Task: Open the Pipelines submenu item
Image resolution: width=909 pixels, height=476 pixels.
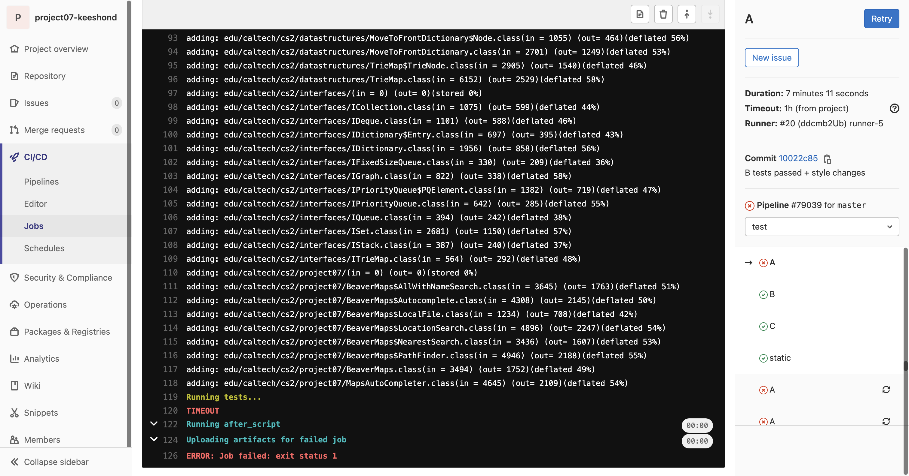Action: coord(41,182)
